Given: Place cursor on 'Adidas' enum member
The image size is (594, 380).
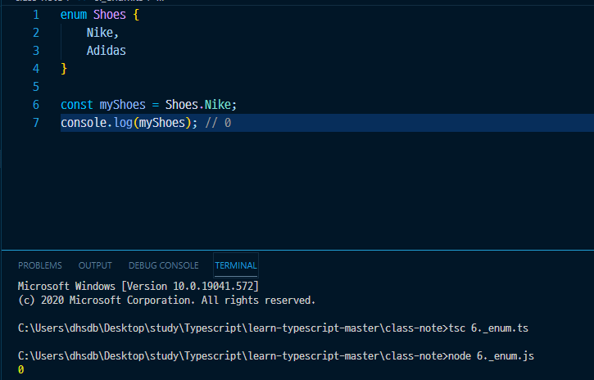Looking at the screenshot, I should 106,51.
